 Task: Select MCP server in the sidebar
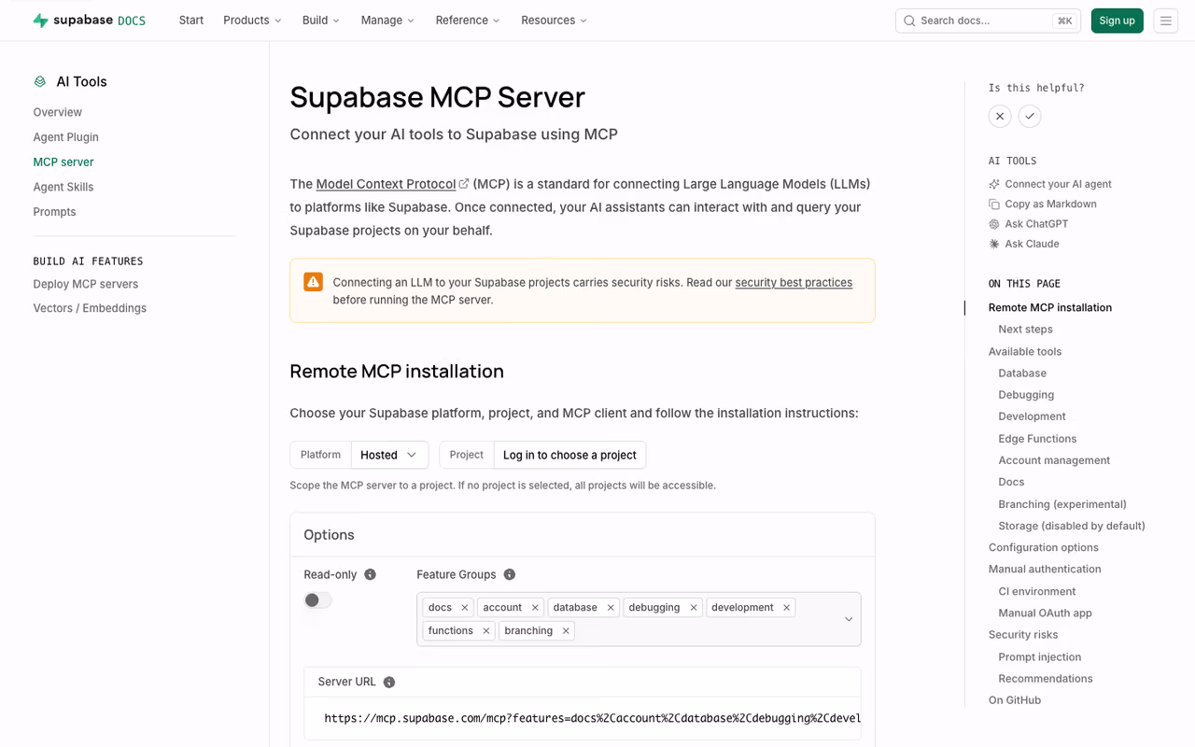[x=63, y=162]
